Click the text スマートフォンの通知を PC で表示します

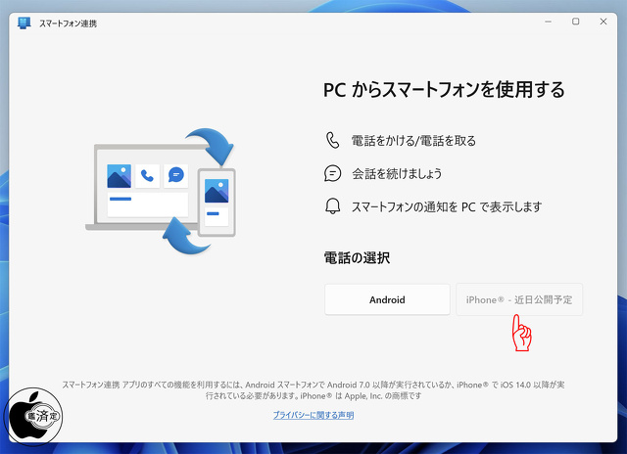447,206
